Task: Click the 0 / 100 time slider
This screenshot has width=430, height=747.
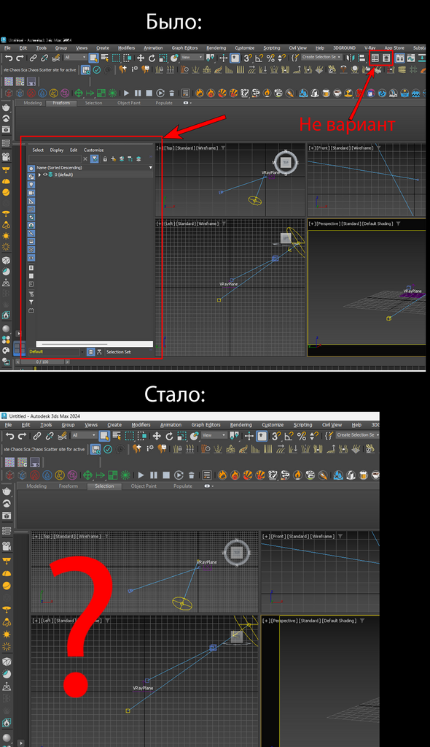Action: (x=43, y=361)
